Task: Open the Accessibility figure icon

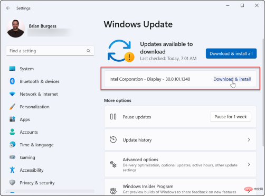Action: (12, 170)
